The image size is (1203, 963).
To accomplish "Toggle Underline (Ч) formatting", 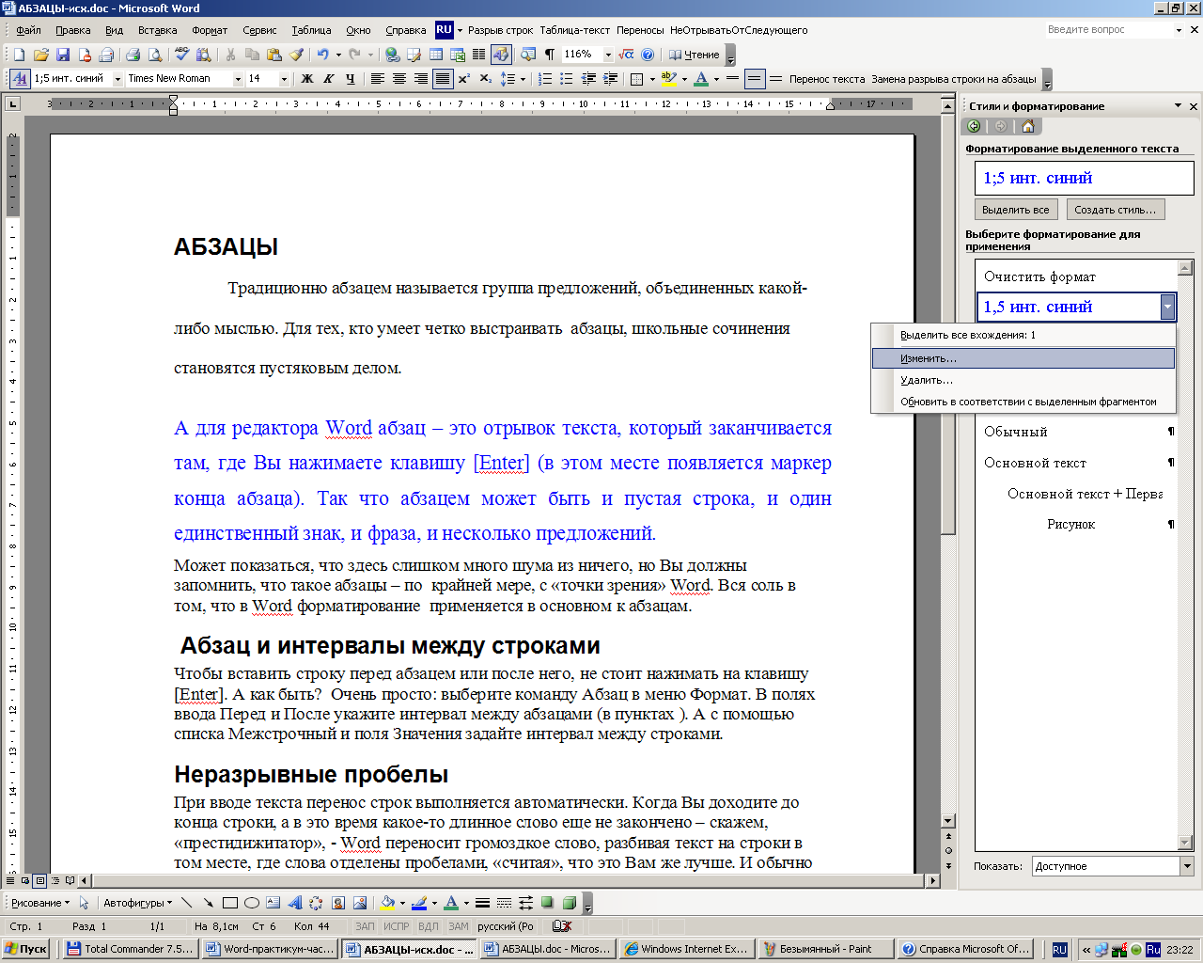I will click(350, 79).
